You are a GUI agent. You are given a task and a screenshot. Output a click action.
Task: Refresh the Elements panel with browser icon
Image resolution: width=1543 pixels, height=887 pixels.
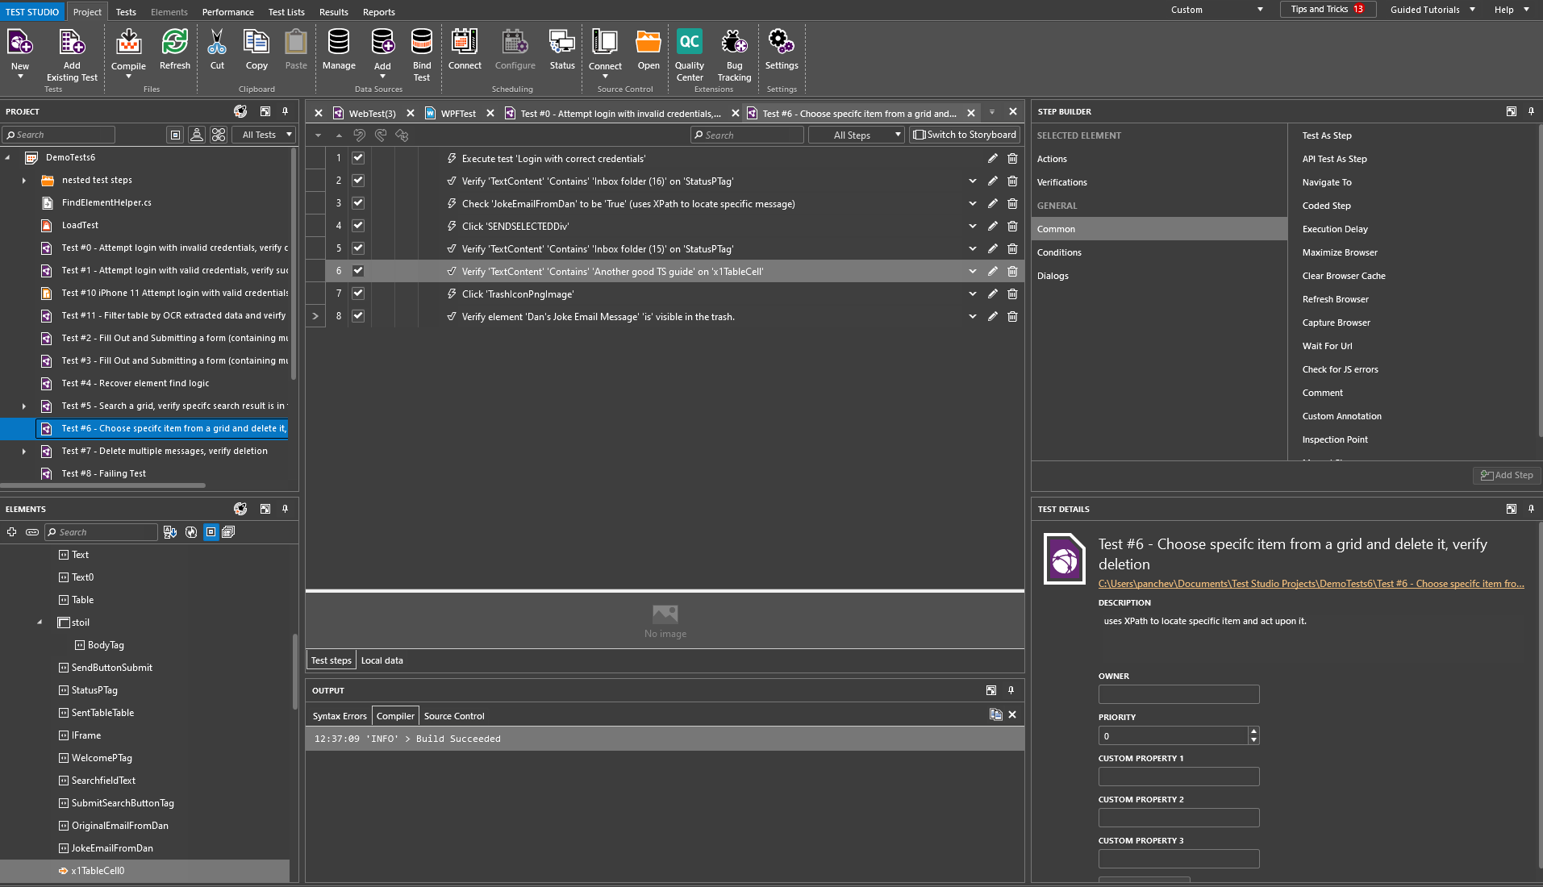click(x=191, y=532)
